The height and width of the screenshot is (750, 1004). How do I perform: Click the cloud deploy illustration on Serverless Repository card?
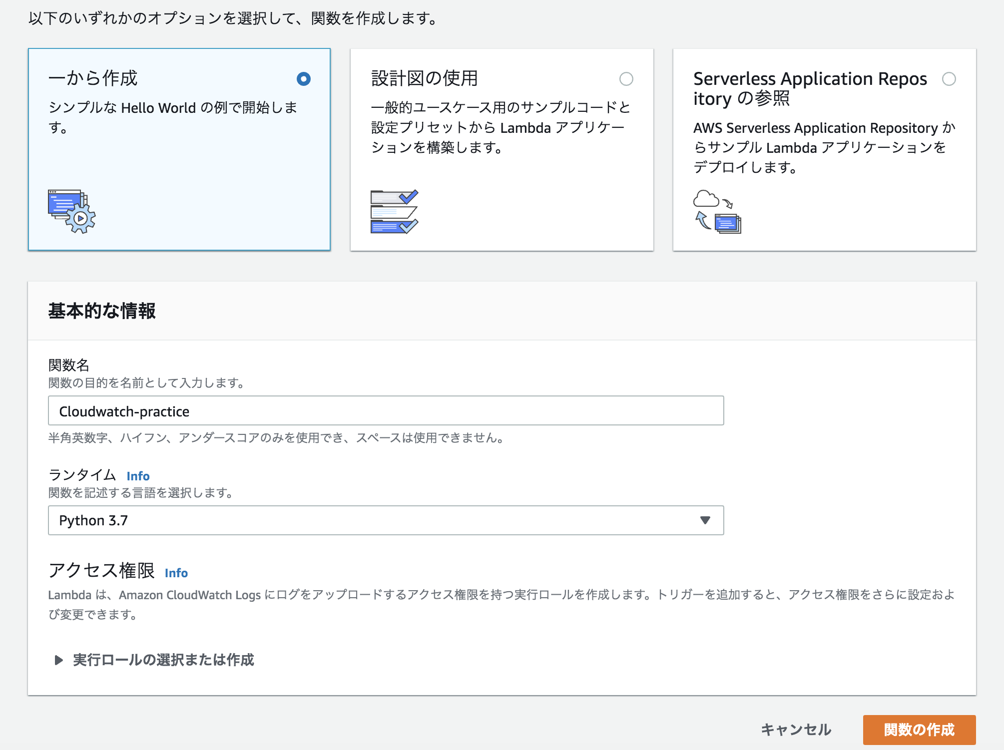click(718, 211)
